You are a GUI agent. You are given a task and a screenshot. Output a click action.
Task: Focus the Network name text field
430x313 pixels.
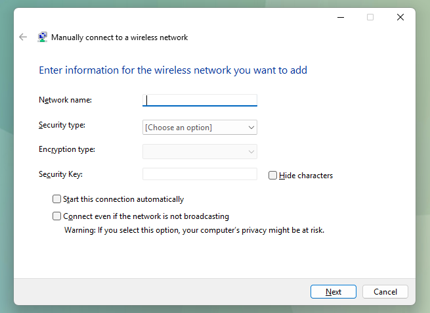[200, 101]
